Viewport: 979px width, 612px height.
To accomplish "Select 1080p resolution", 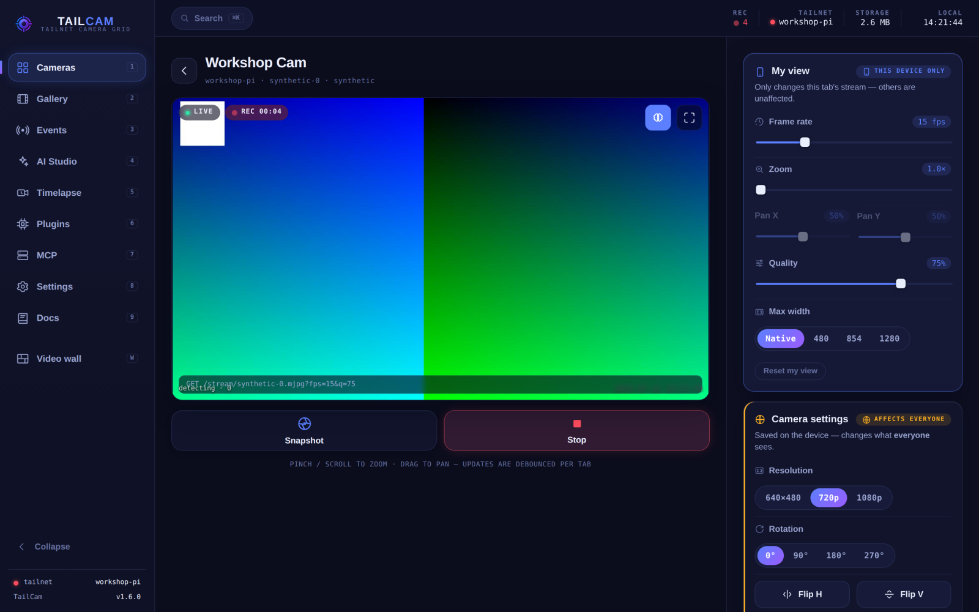I will click(869, 498).
